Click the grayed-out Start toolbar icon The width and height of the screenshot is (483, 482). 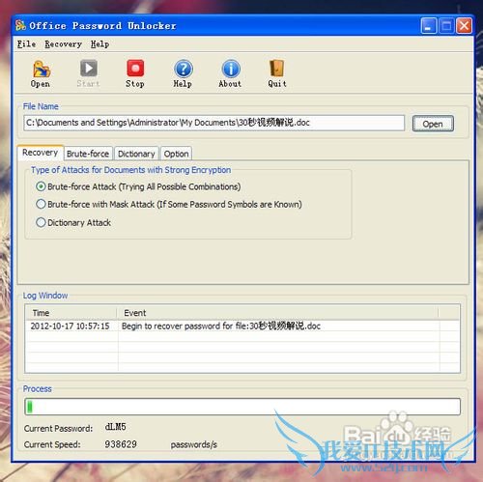[88, 73]
